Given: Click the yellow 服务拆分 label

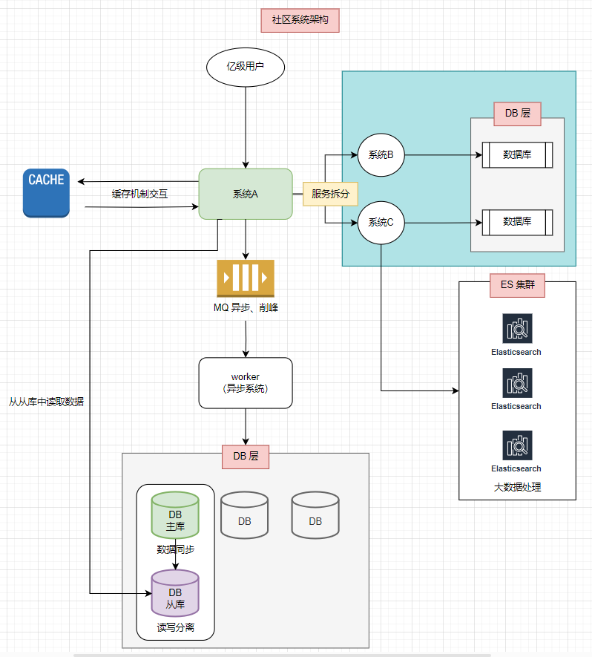Looking at the screenshot, I should coord(330,194).
